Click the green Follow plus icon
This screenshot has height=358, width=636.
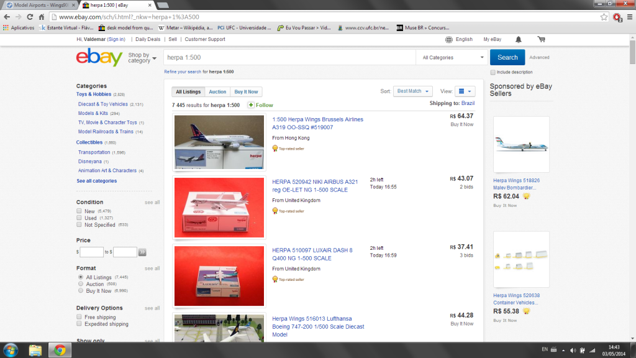pos(251,105)
